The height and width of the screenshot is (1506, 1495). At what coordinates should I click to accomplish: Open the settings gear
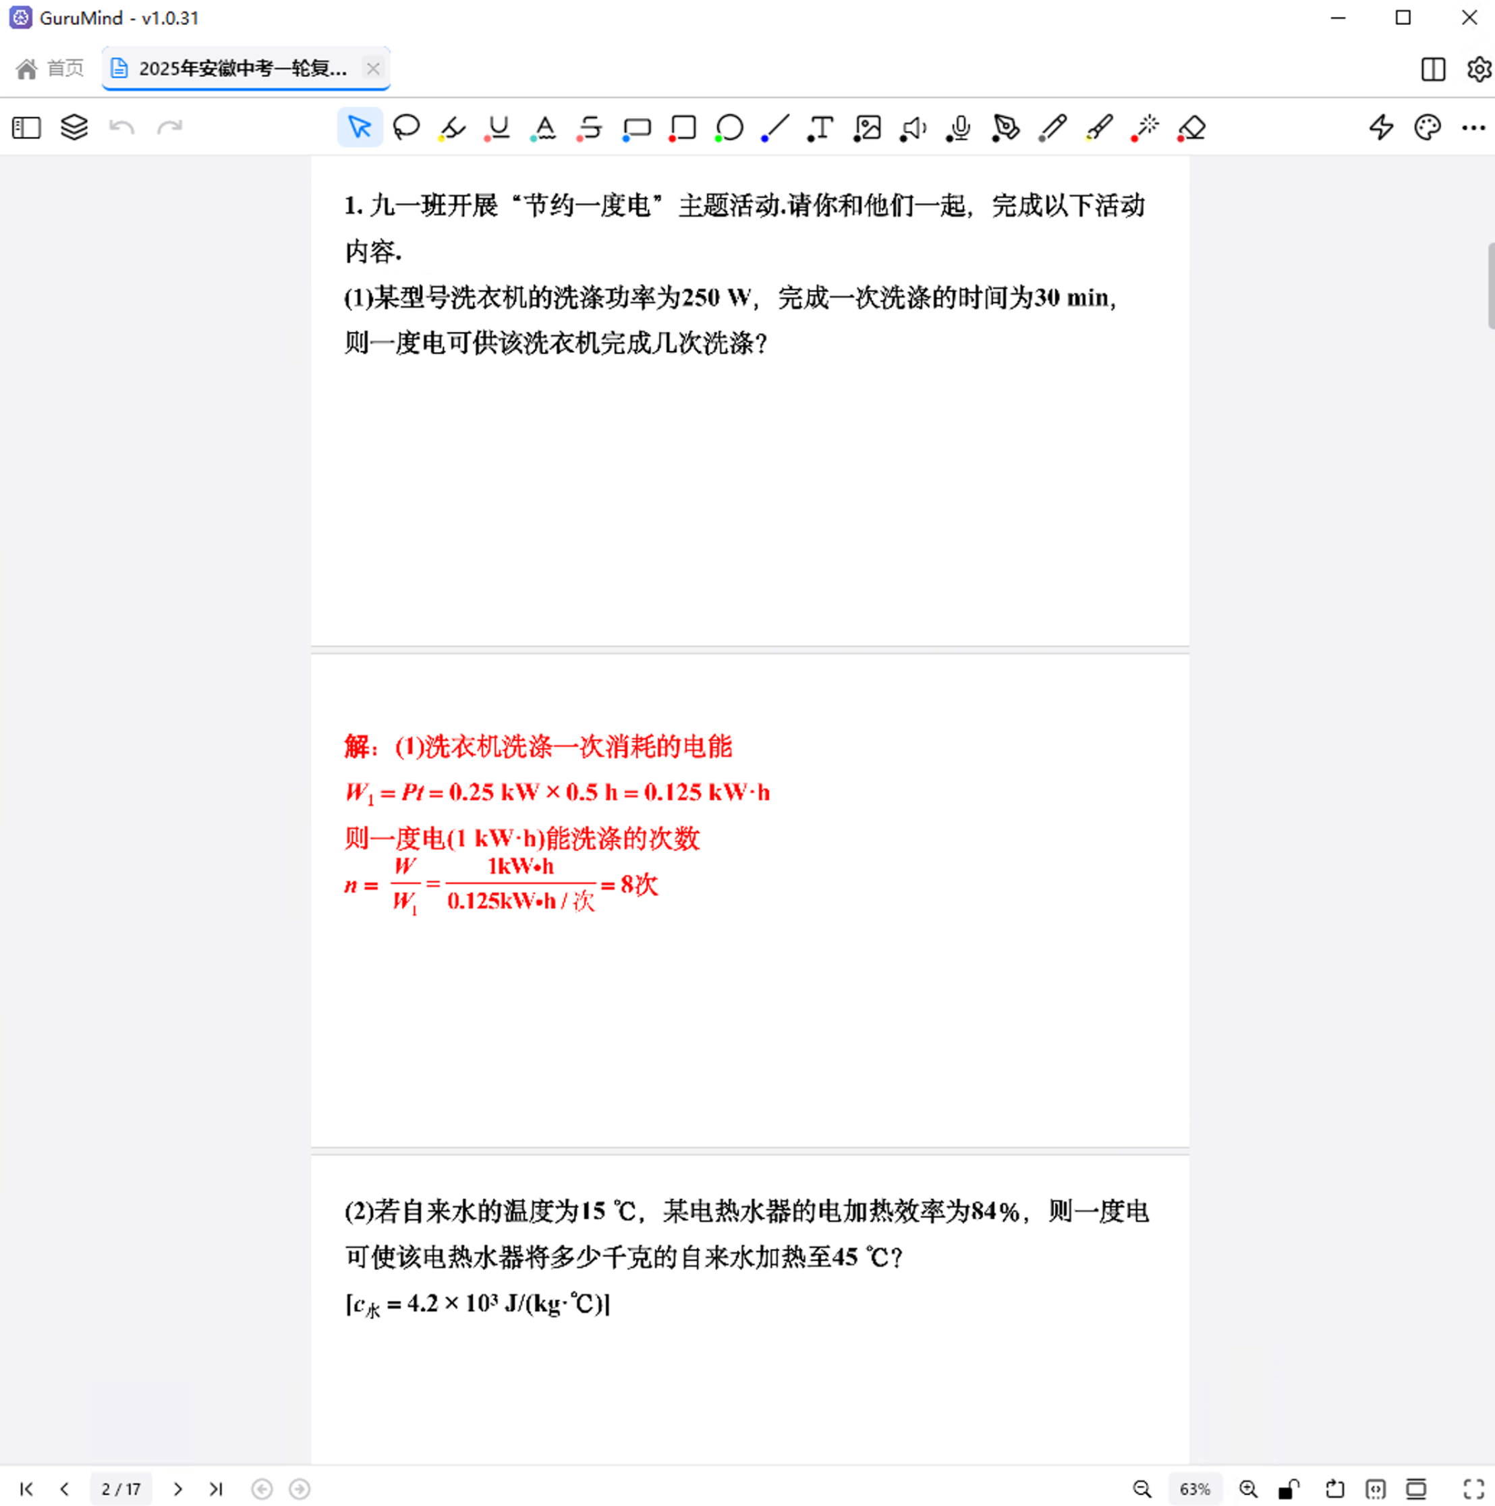pyautogui.click(x=1479, y=69)
